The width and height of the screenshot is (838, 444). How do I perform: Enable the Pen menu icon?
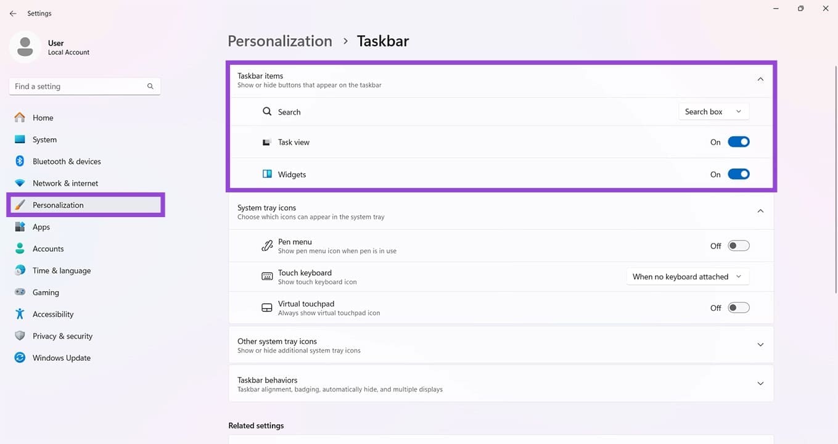click(738, 245)
